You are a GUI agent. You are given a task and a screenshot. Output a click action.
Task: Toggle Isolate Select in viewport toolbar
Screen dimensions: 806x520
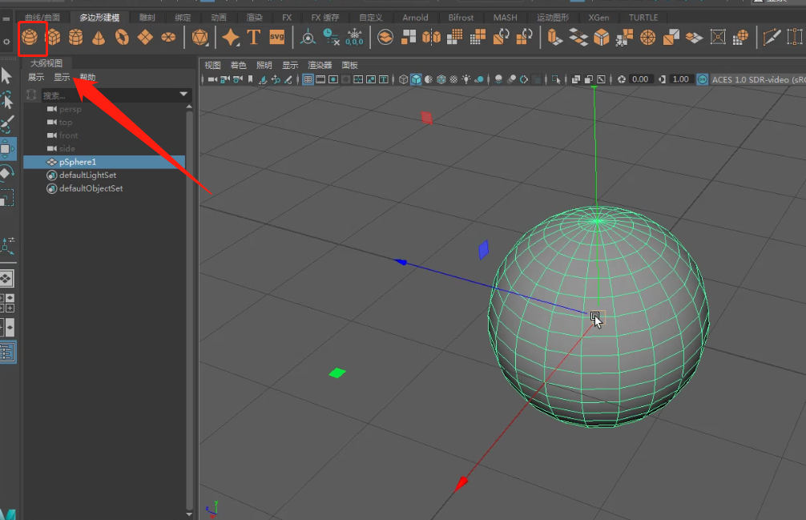pyautogui.click(x=556, y=79)
